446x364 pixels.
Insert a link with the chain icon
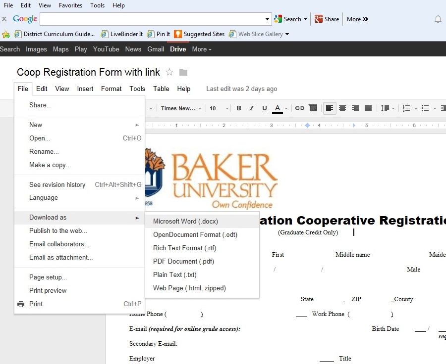tap(299, 108)
